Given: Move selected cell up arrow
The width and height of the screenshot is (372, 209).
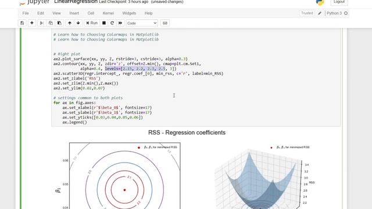Looking at the screenshot, I should 70,23.
